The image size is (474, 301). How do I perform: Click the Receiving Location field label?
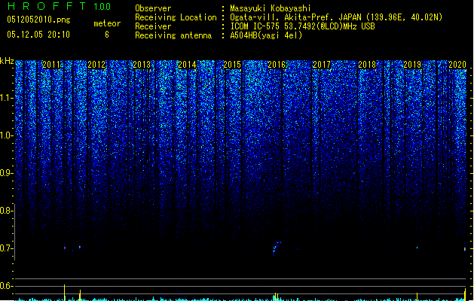tap(176, 17)
